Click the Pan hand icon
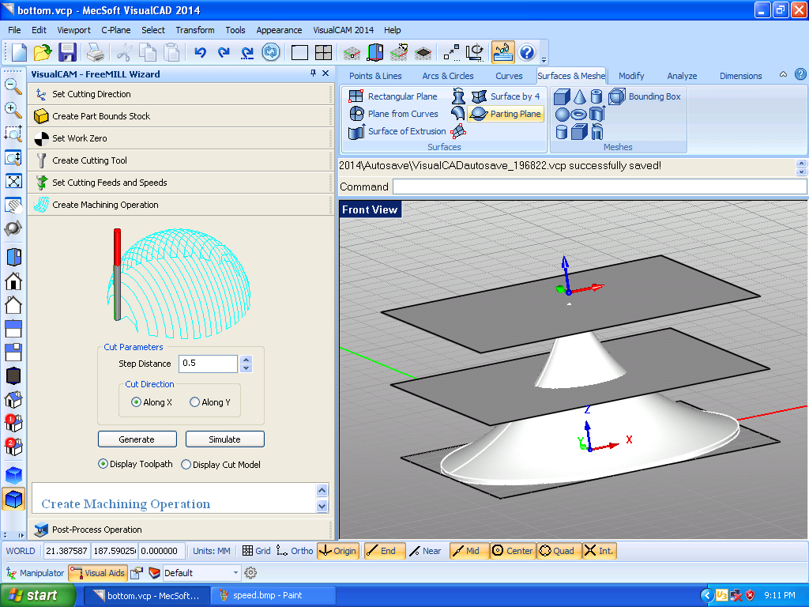This screenshot has height=607, width=809. pos(13,205)
